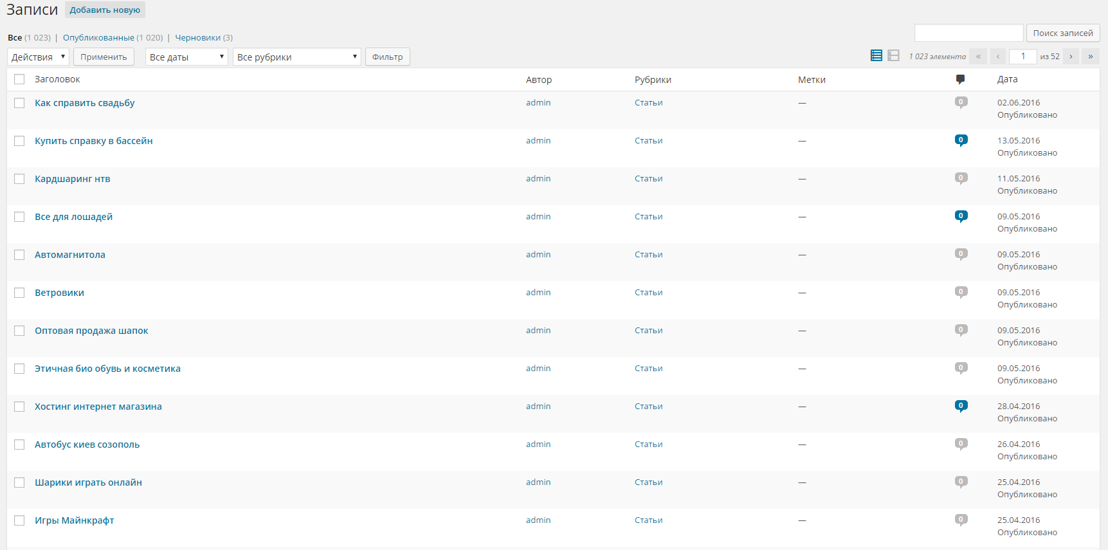The image size is (1108, 550).
Task: Open comment bubble for Автобус киев созополь
Action: (961, 444)
